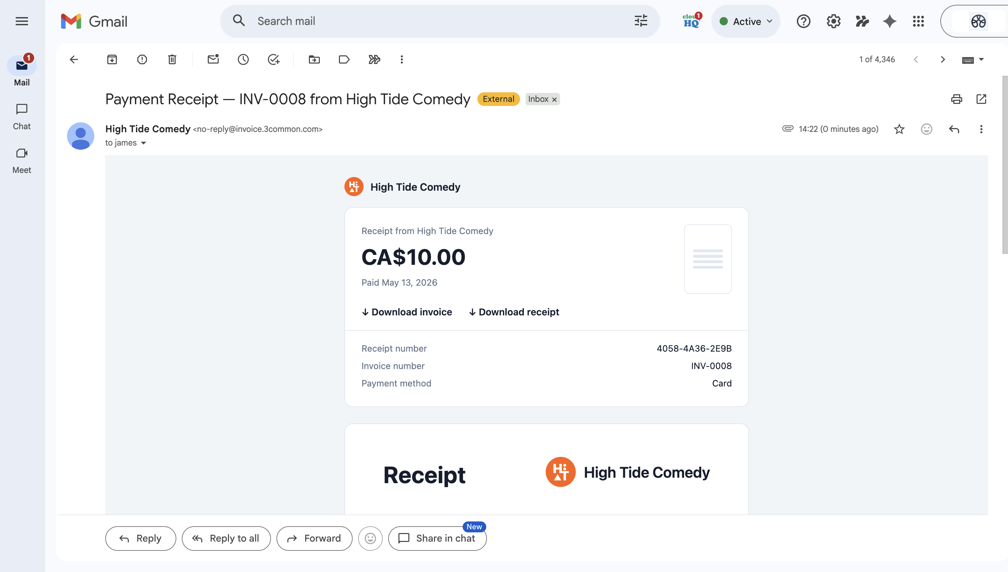Viewport: 1008px width, 572px height.
Task: Click the cloudHQ workflow icon beside Settings
Action: click(861, 21)
